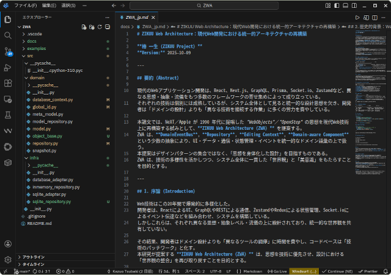Collapse the domain folder
Image resolution: width=391 pixels, height=275 pixels.
point(37,78)
